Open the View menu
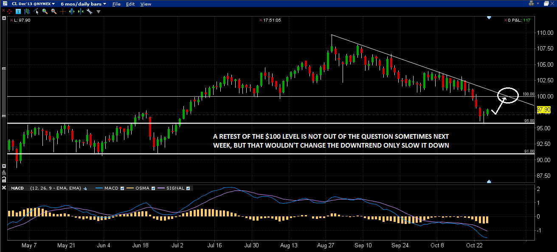 coord(146,4)
